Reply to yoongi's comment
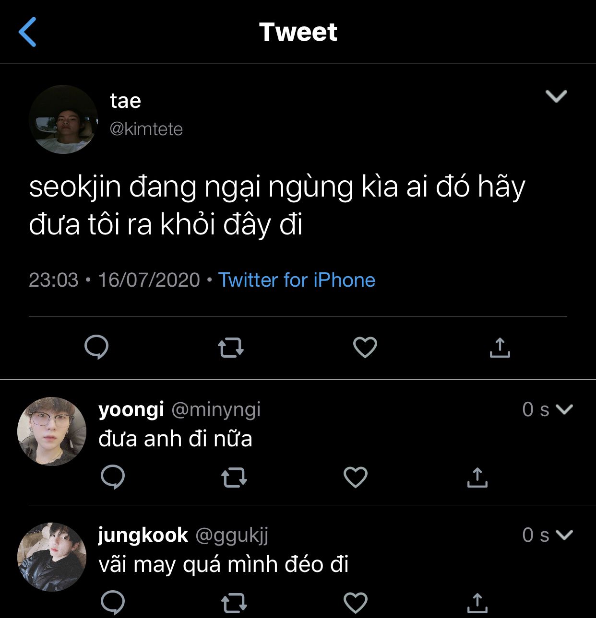 click(x=113, y=477)
